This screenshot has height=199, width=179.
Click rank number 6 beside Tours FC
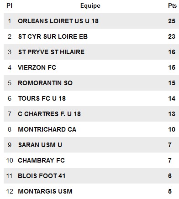coord(10,98)
